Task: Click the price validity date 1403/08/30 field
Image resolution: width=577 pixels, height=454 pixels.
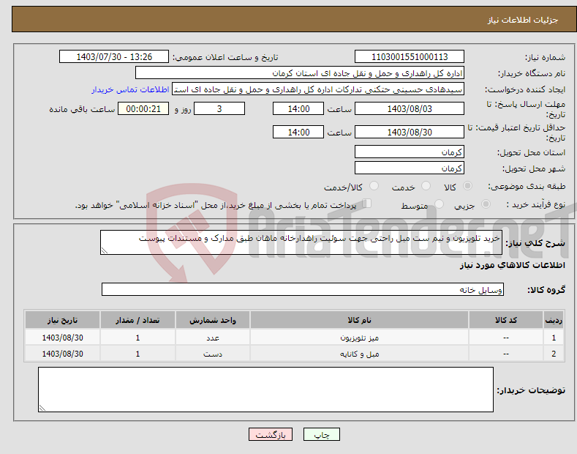Action: [410, 132]
